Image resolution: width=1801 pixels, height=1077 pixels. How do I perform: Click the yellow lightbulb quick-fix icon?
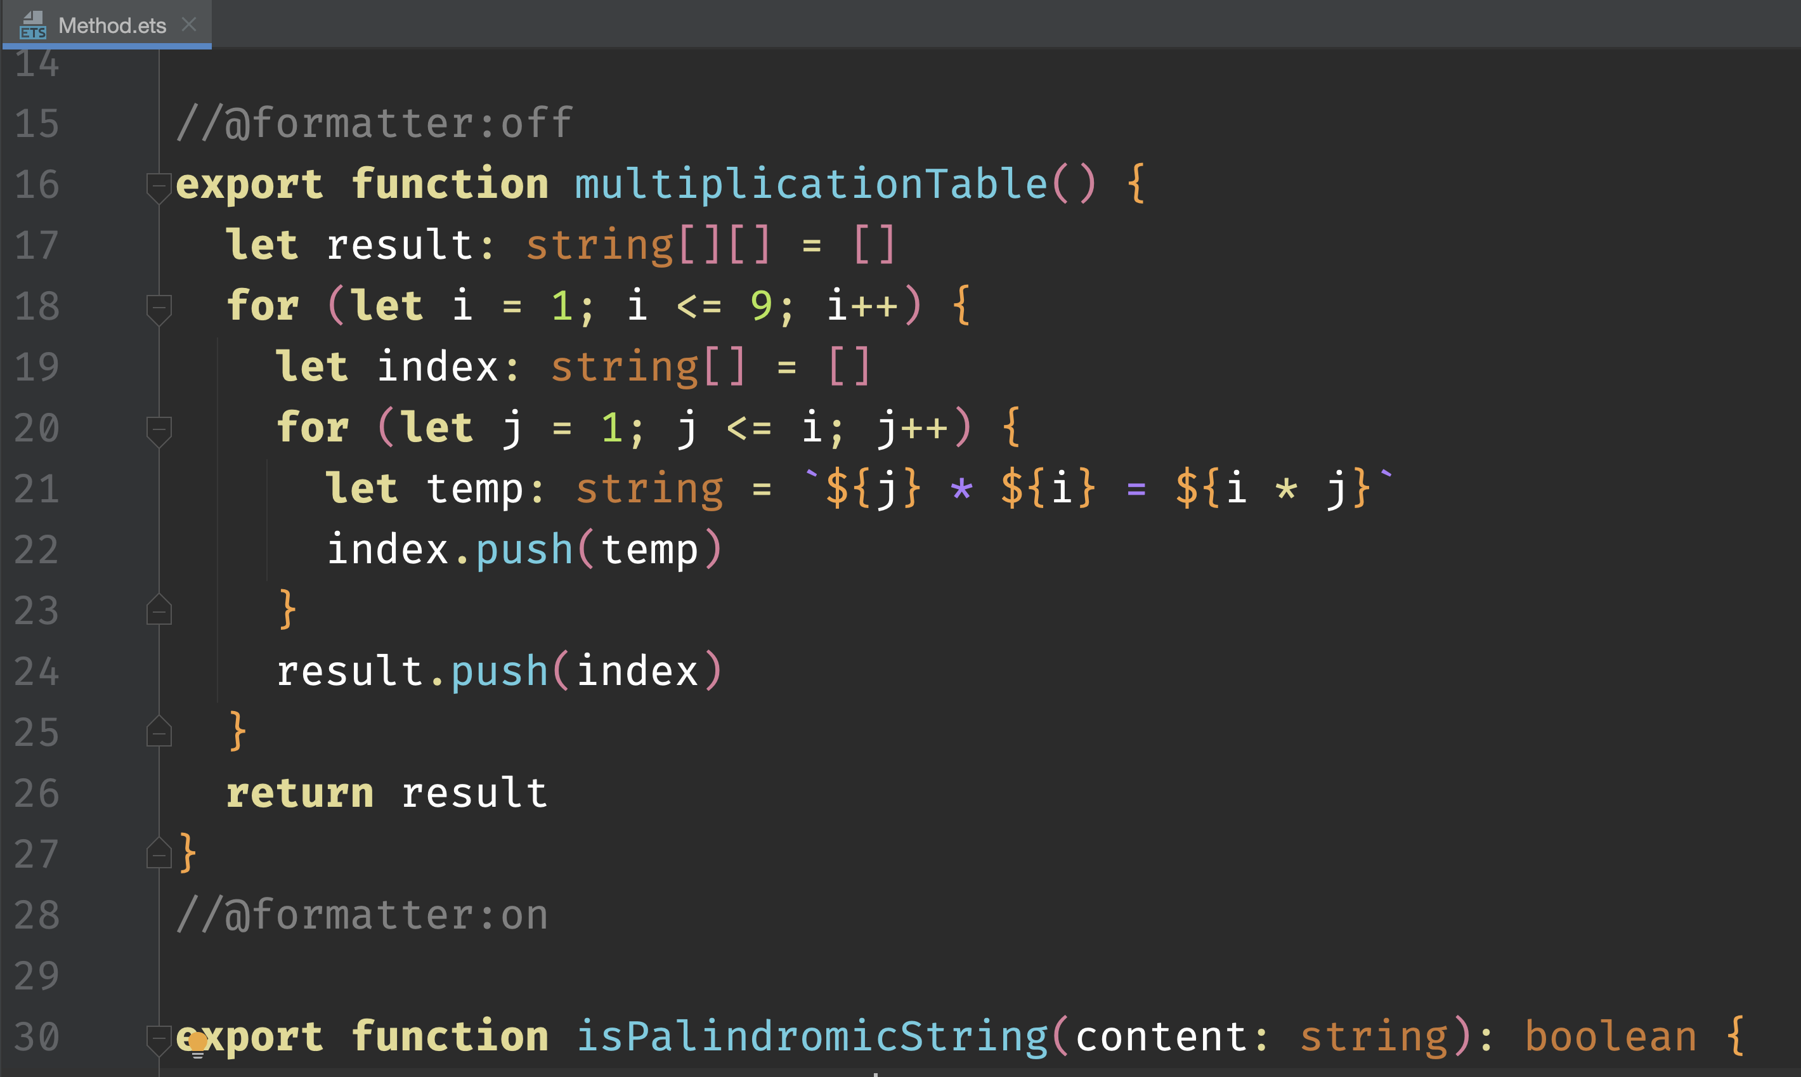point(197,1045)
